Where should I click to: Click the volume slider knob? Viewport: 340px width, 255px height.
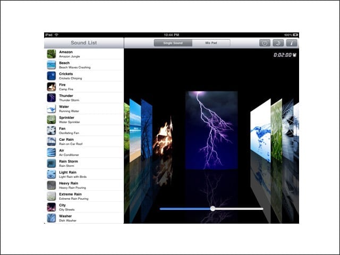pos(213,209)
